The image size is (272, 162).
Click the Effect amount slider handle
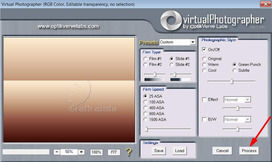(x=238, y=108)
